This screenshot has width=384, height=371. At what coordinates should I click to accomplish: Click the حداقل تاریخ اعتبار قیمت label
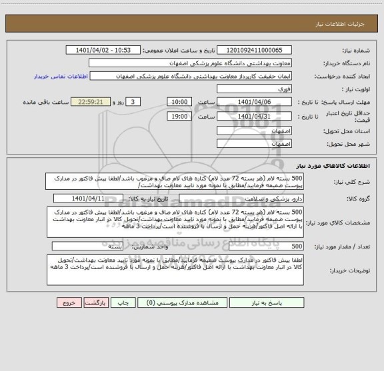tap(348, 117)
